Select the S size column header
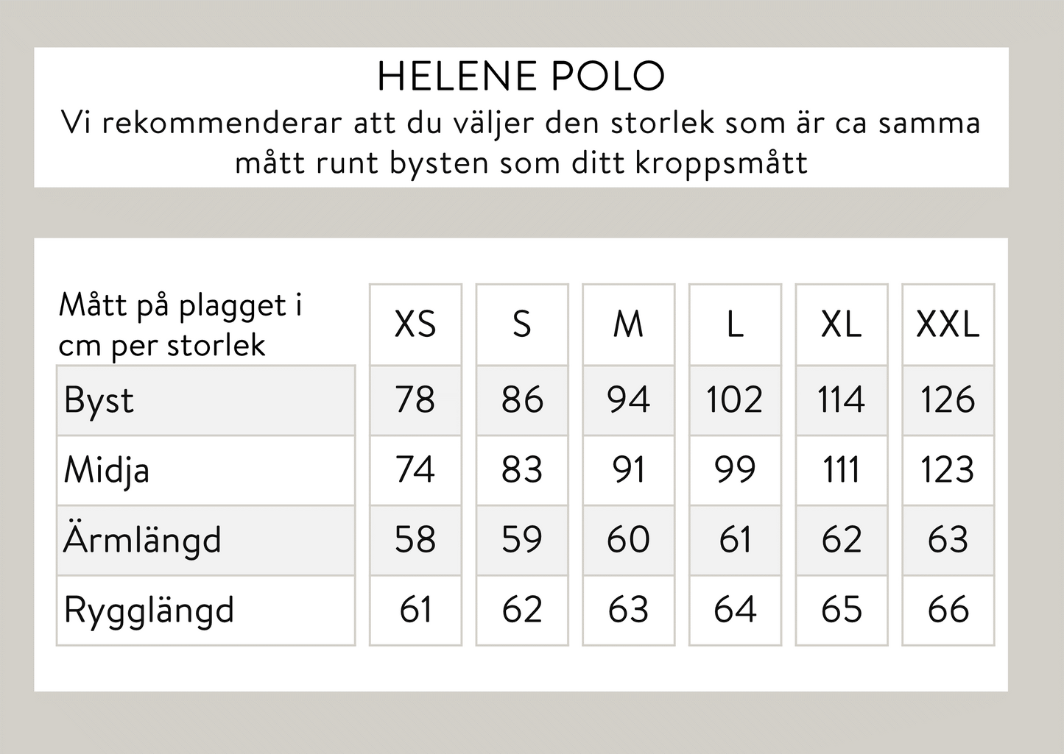1064x754 pixels. [x=522, y=324]
